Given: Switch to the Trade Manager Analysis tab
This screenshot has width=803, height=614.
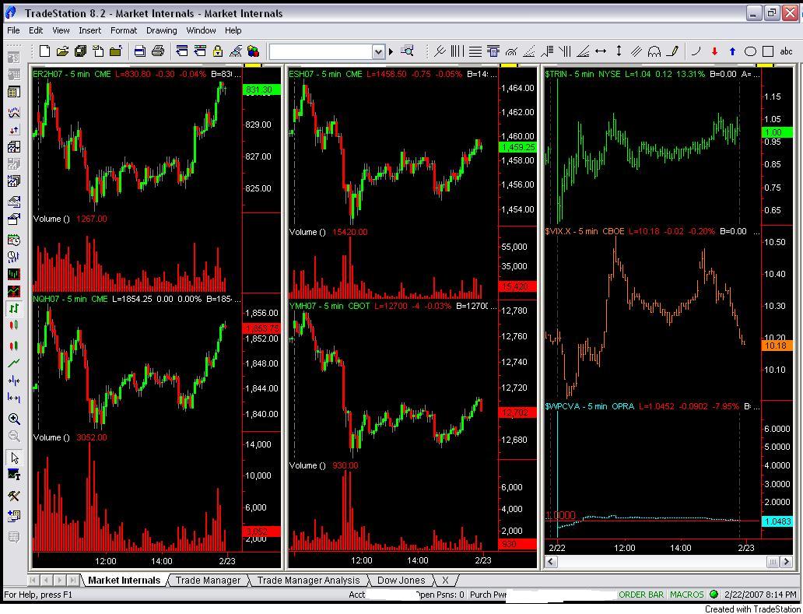Looking at the screenshot, I should [308, 581].
